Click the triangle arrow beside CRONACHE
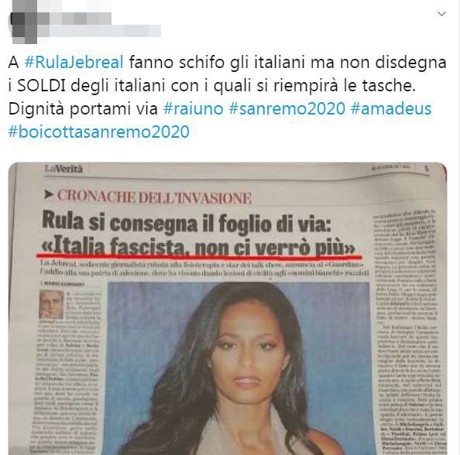Viewport: 460px width, 455px height. point(49,194)
